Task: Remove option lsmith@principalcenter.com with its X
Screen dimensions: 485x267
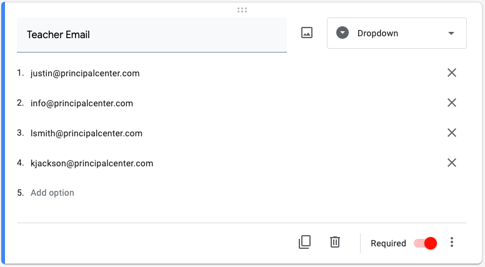Action: pyautogui.click(x=452, y=133)
